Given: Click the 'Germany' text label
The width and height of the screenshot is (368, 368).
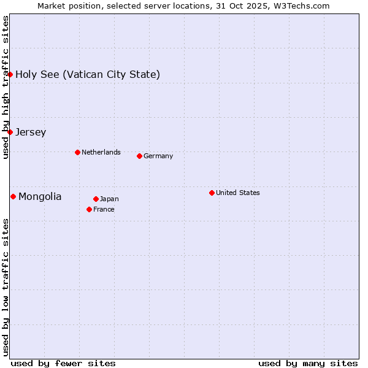Looking at the screenshot, I should [x=158, y=156].
